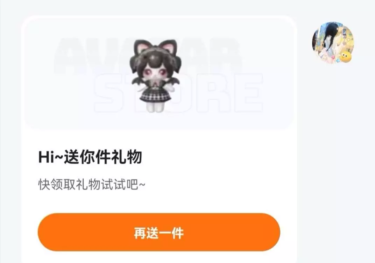The image size is (375, 263).
Task: Click the 快领取礼物试试吧~ subtitle text
Action: [x=92, y=185]
